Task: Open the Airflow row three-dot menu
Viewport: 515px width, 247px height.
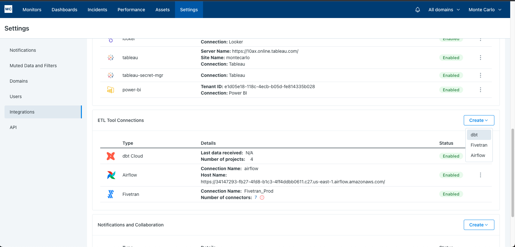Action: [x=480, y=175]
